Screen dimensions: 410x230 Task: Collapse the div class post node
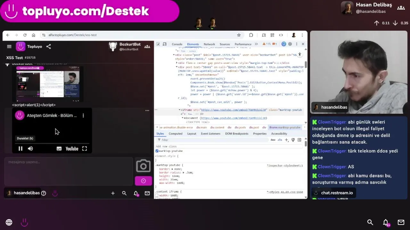pos(174,55)
